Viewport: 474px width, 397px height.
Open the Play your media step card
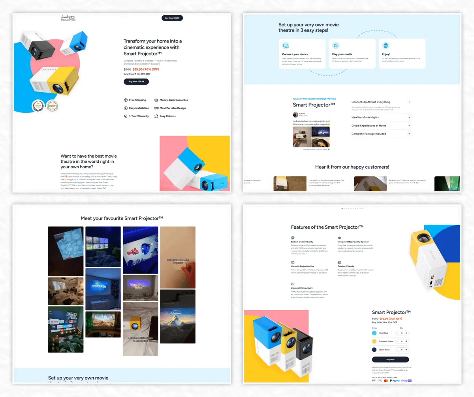(352, 54)
